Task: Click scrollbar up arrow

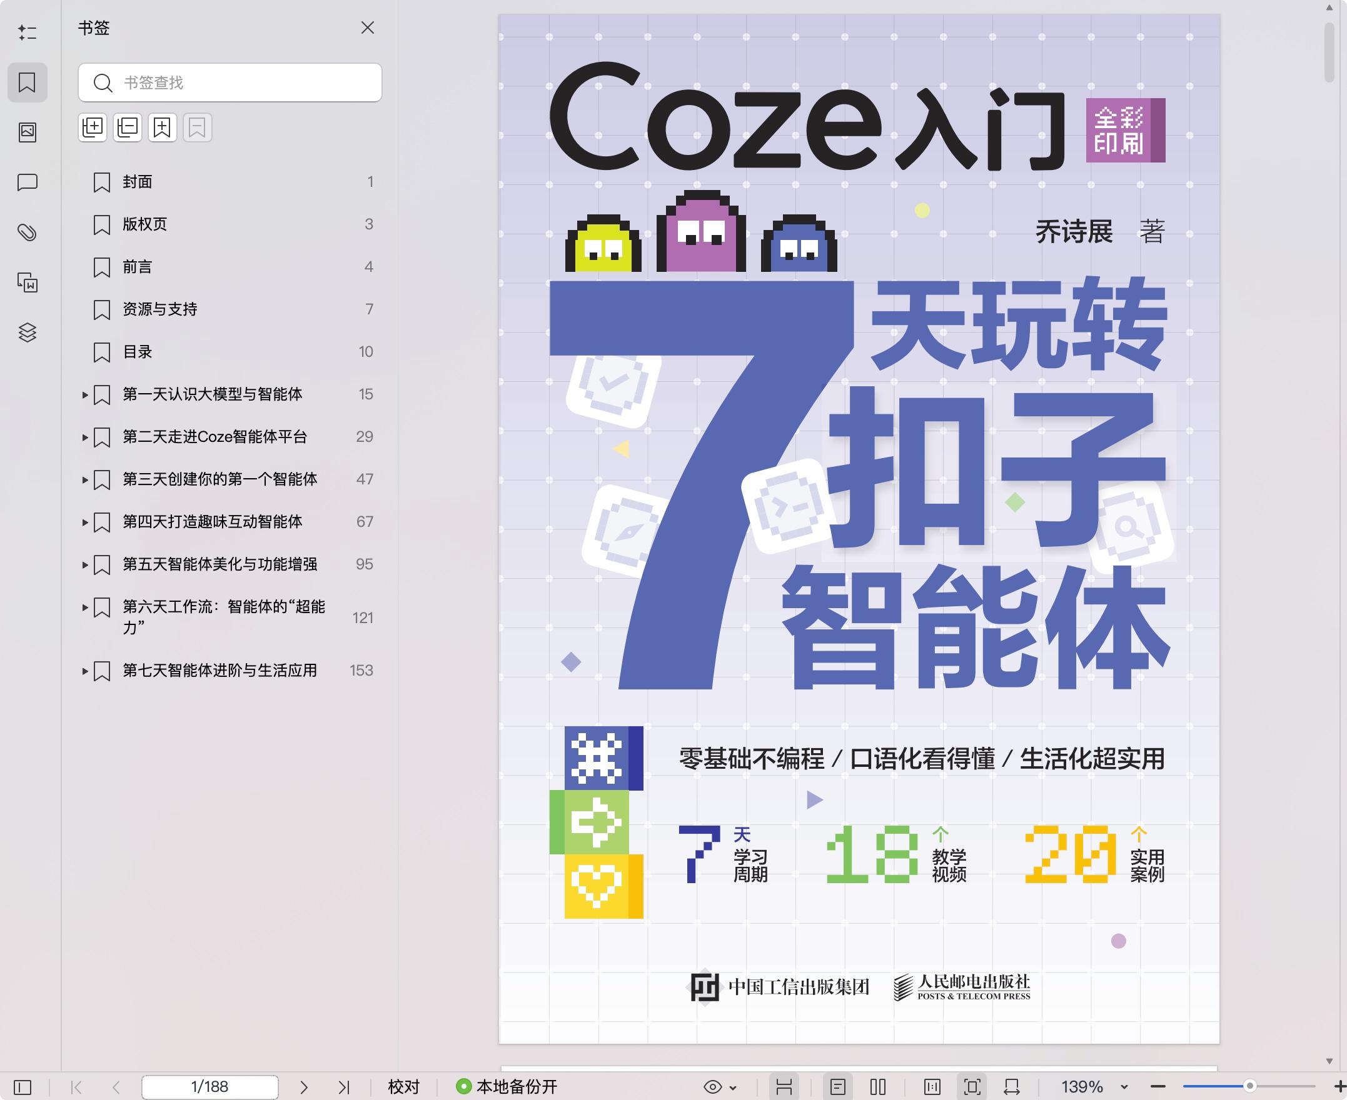Action: [x=1329, y=8]
